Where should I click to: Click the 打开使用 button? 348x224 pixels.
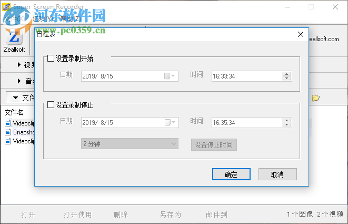tap(77, 215)
